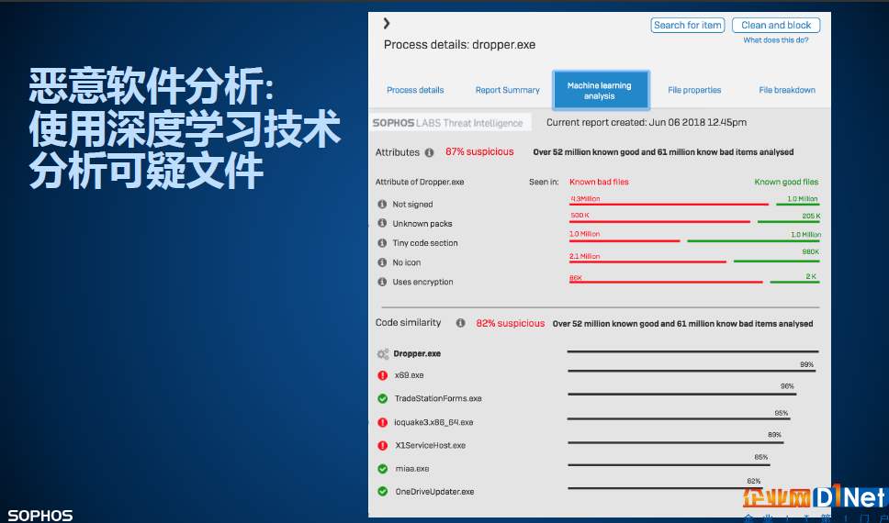
Task: Click the red alert icon for ioquake3.x86_64.exe
Action: pyautogui.click(x=383, y=422)
